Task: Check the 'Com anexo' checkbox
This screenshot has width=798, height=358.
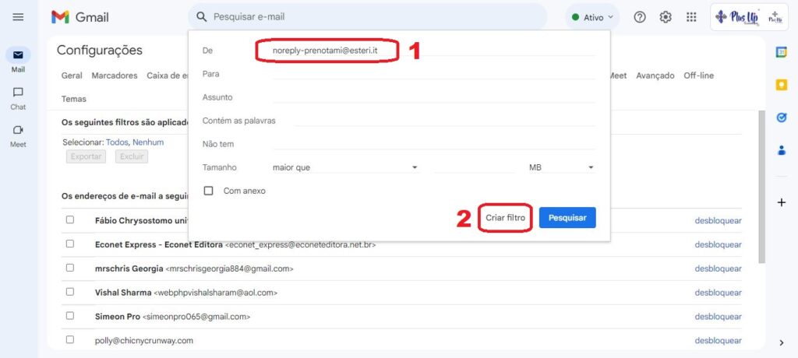Action: (x=208, y=191)
